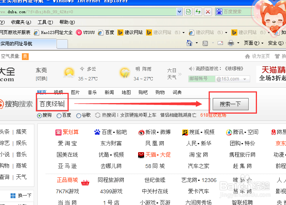Image resolution: width=286 pixels, height=205 pixels.
Task: Open the 安全(S) dropdown menu
Action: coord(277,43)
